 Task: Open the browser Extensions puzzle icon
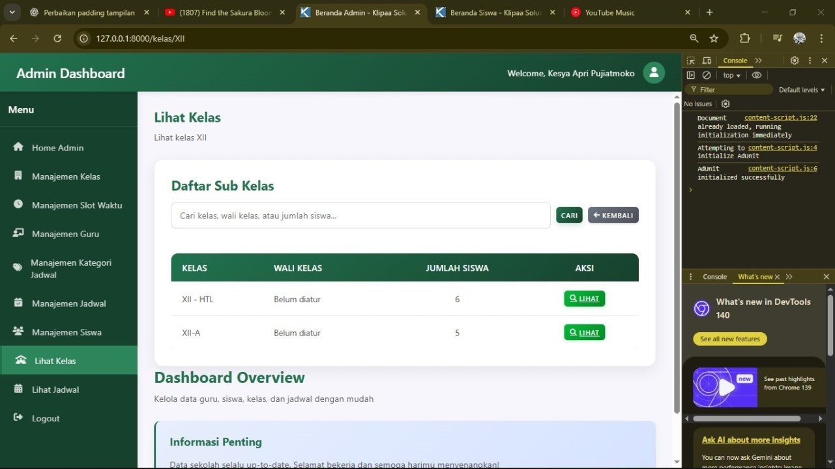745,38
